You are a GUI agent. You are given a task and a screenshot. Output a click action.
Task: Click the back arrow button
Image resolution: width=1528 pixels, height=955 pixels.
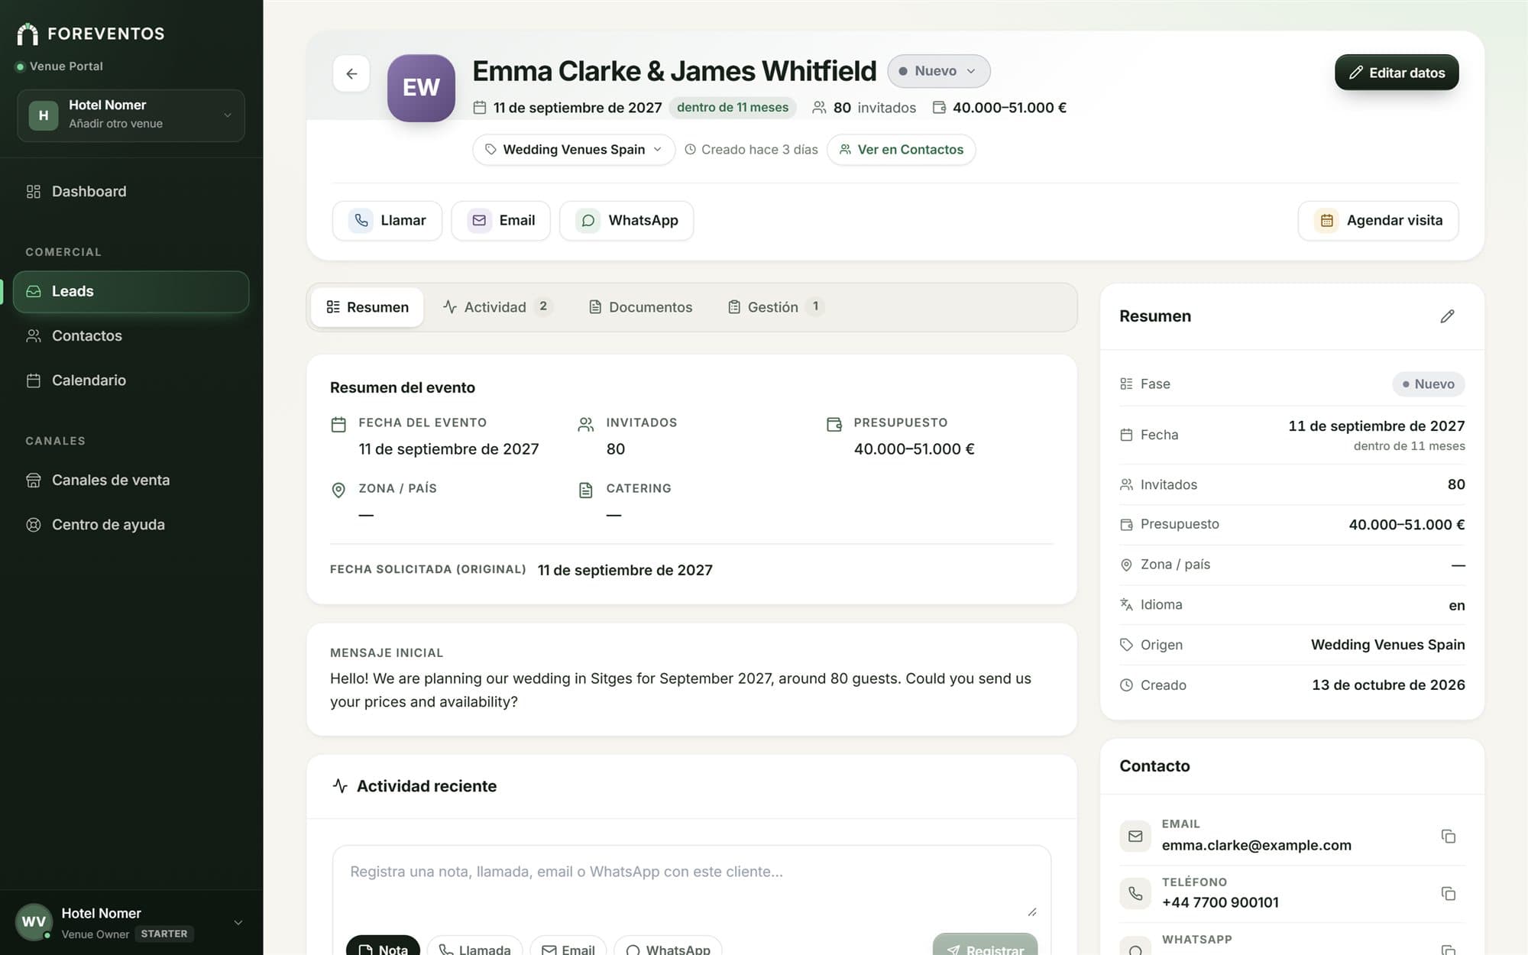pyautogui.click(x=351, y=73)
